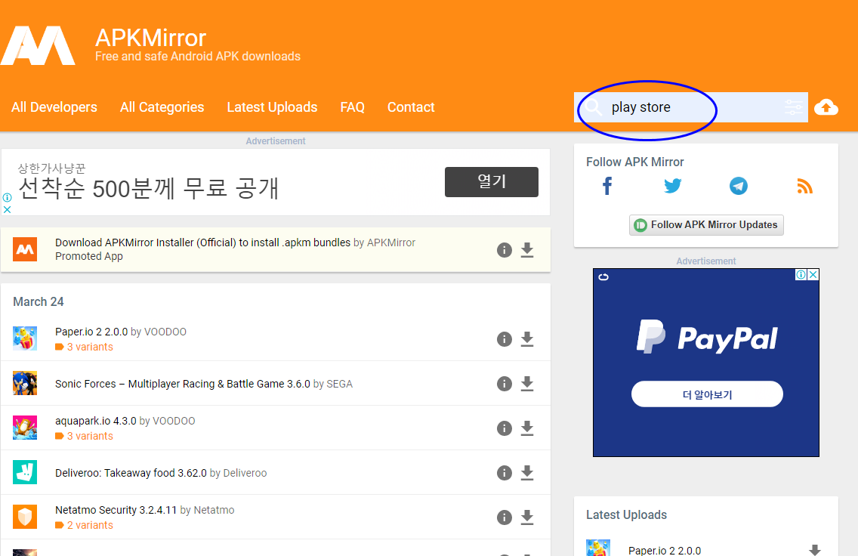Open the aquapark.io 4.3.0 link
858x556 pixels.
[96, 421]
